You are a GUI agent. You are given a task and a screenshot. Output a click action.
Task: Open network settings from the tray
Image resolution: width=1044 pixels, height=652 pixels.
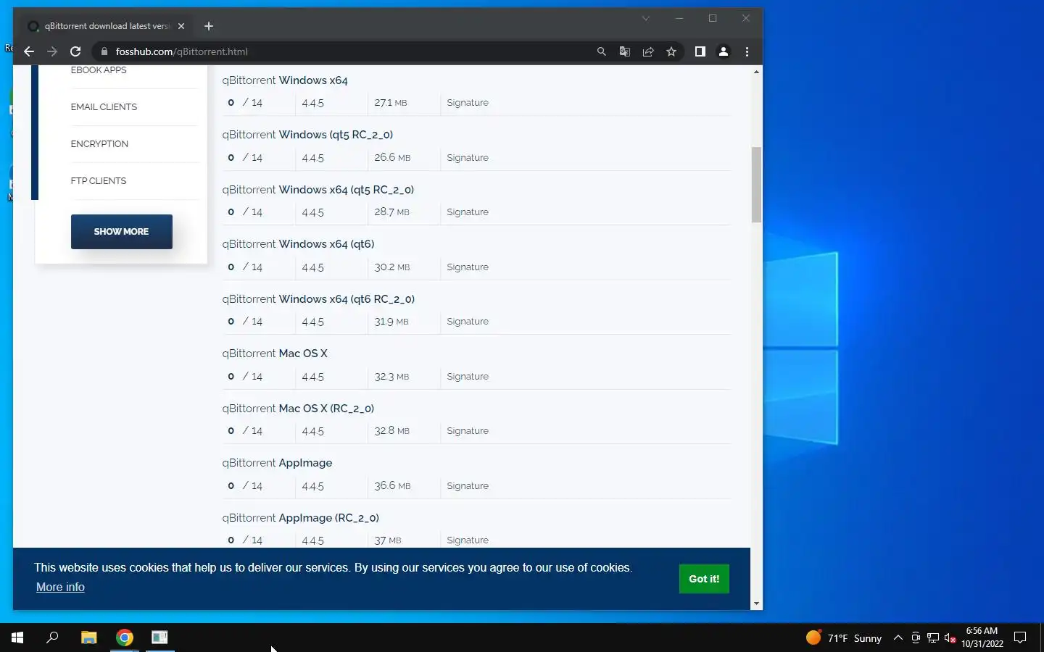933,638
